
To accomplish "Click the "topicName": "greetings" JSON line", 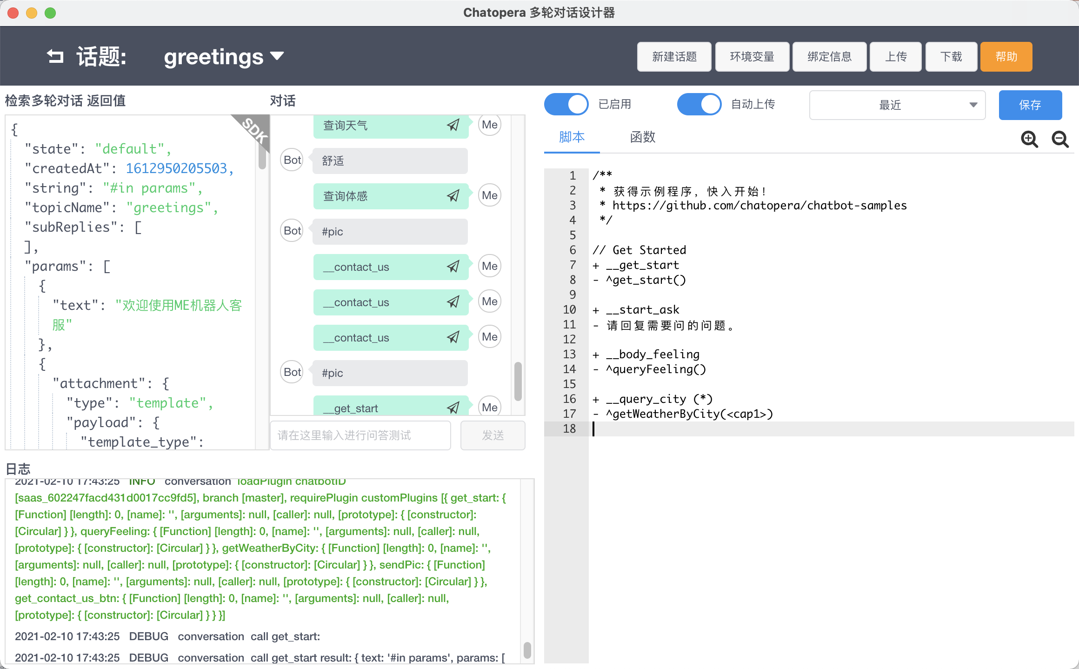I will click(x=121, y=207).
